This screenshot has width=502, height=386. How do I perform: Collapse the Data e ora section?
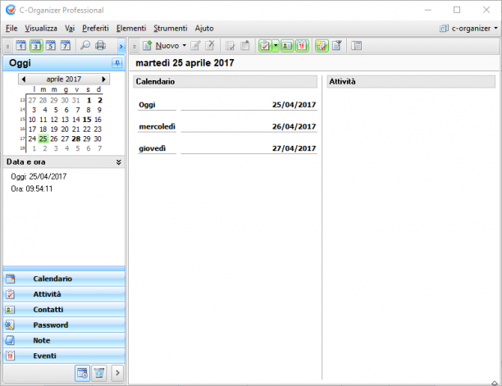(118, 162)
